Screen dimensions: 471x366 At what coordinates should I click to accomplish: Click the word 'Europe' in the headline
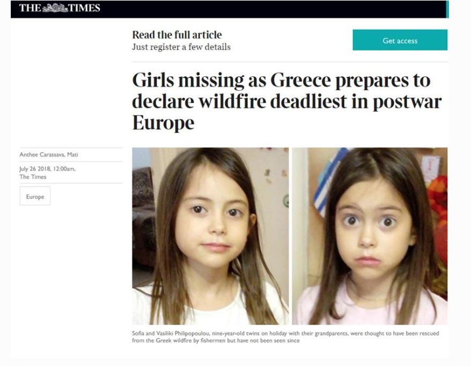click(163, 123)
